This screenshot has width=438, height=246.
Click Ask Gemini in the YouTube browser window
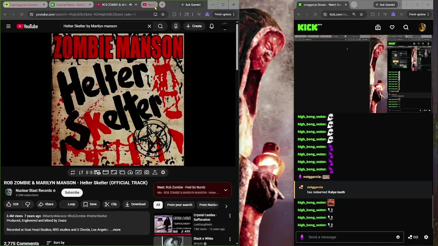[191, 4]
